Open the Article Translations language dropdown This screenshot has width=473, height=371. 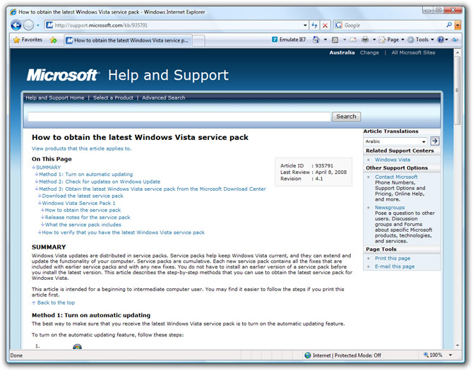tap(395, 141)
